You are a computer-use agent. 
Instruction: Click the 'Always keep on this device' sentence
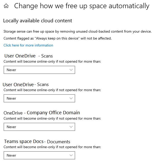click(x=58, y=39)
